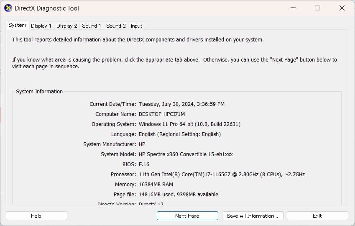Click the DirectX logo icon in title bar
This screenshot has width=355, height=226.
tap(8, 8)
